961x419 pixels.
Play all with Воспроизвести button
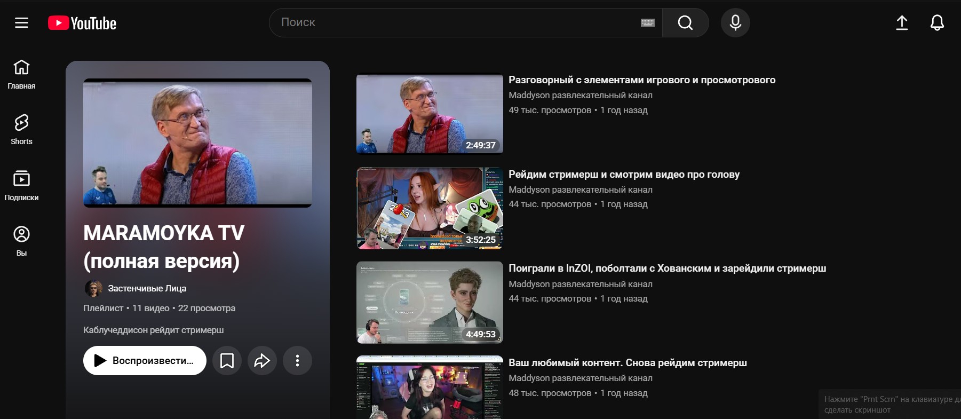(145, 360)
